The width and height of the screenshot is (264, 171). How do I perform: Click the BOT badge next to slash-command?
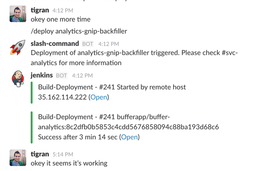click(88, 44)
